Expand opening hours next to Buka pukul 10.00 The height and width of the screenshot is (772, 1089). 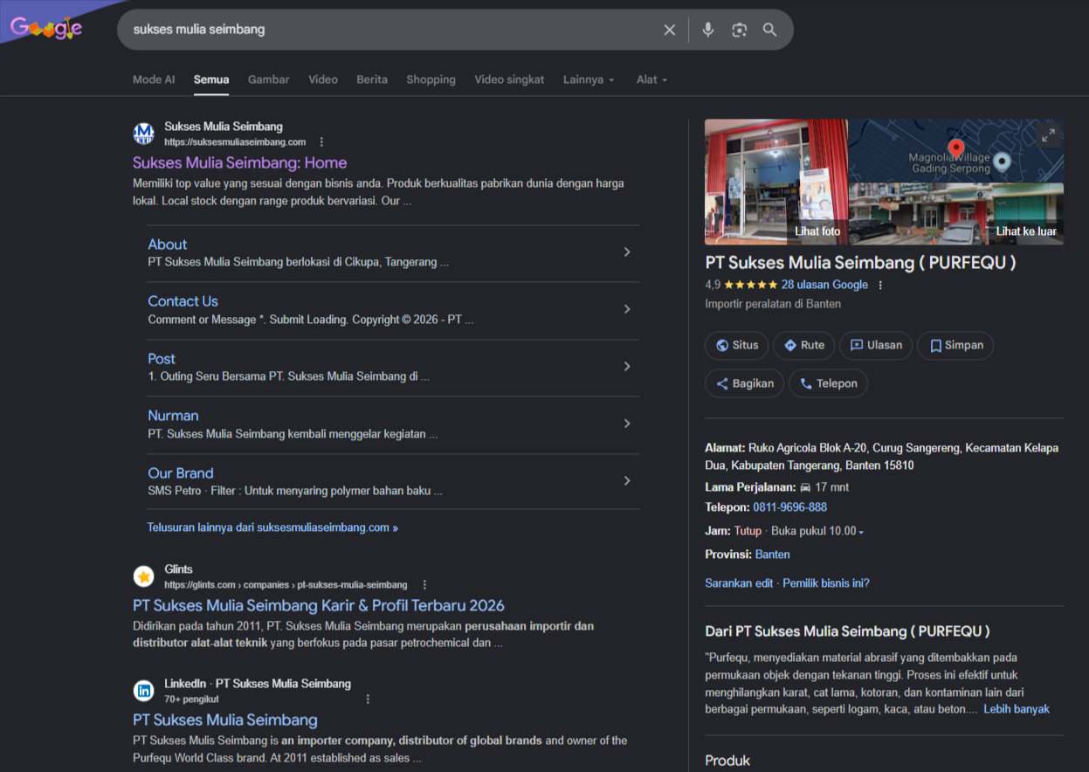[861, 532]
